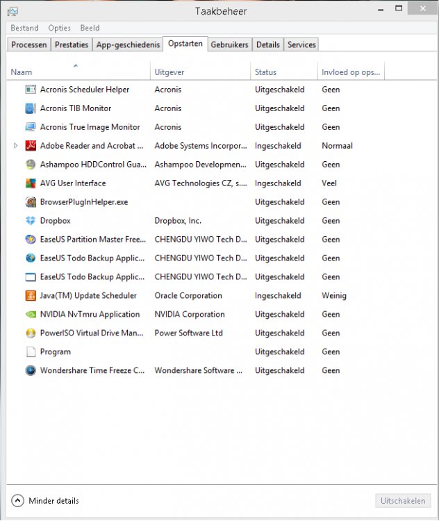439x521 pixels.
Task: Switch to the Services tab
Action: [301, 44]
